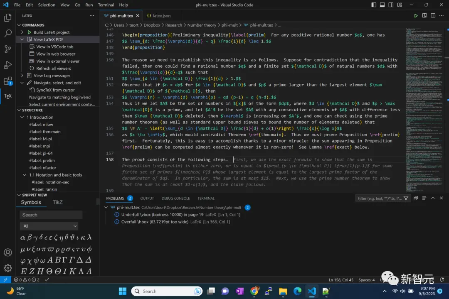449x299 pixels.
Task: Open the problems filter funnel icon
Action: tap(406, 198)
